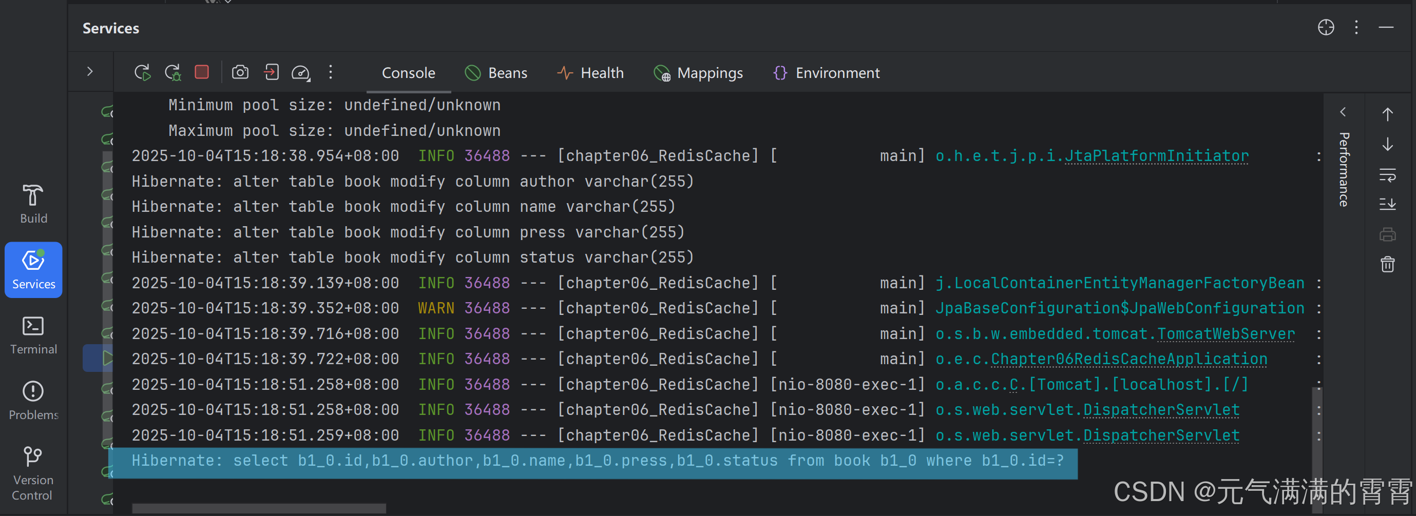Open the Services panel options menu
This screenshot has height=516, width=1416.
click(1356, 27)
